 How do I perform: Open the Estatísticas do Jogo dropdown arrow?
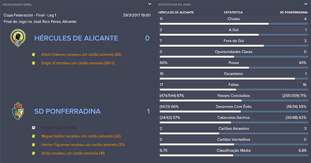point(306,4)
